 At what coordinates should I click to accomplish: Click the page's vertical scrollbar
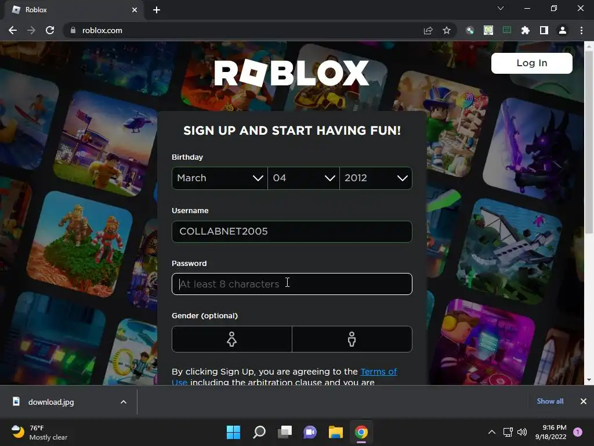[589, 142]
